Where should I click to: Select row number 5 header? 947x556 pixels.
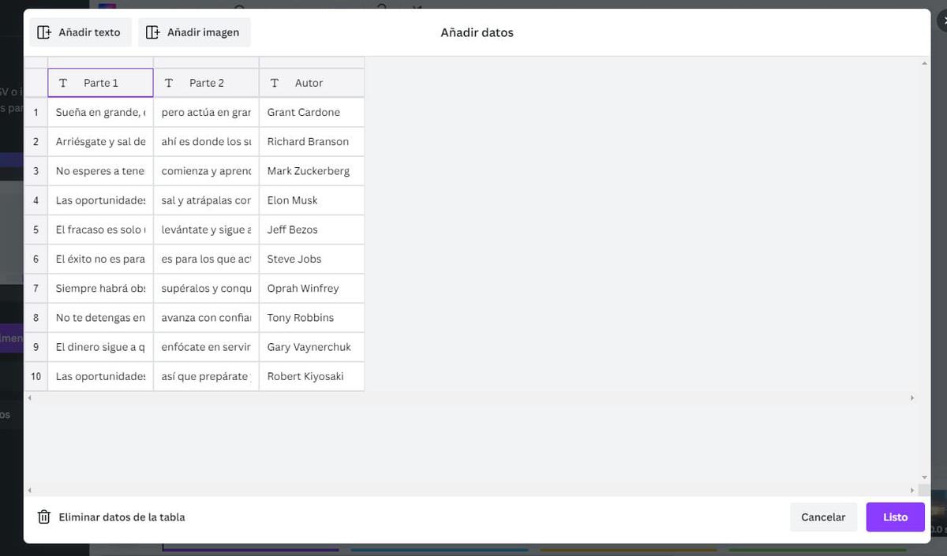click(36, 229)
